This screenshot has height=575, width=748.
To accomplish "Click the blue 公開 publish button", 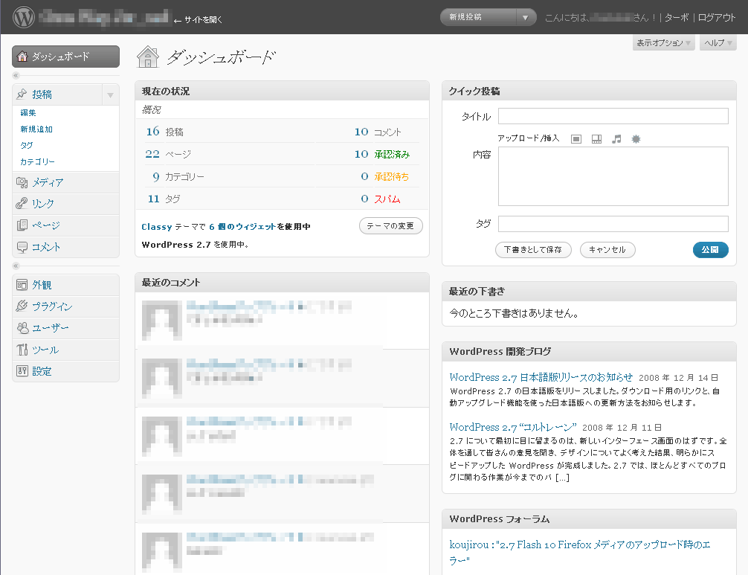I will (710, 250).
